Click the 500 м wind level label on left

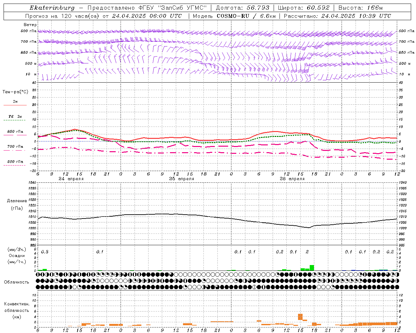(x=31, y=64)
